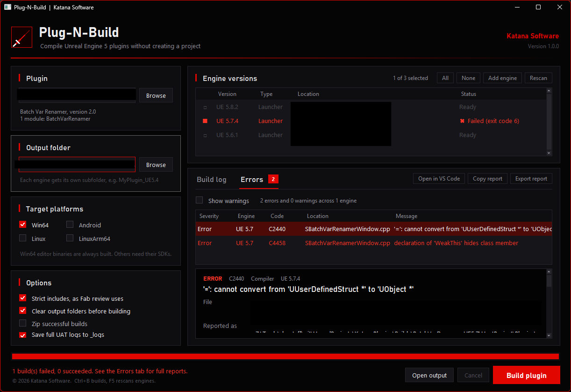The width and height of the screenshot is (571, 392).
Task: Start build with Build plugin button
Action: 526,375
